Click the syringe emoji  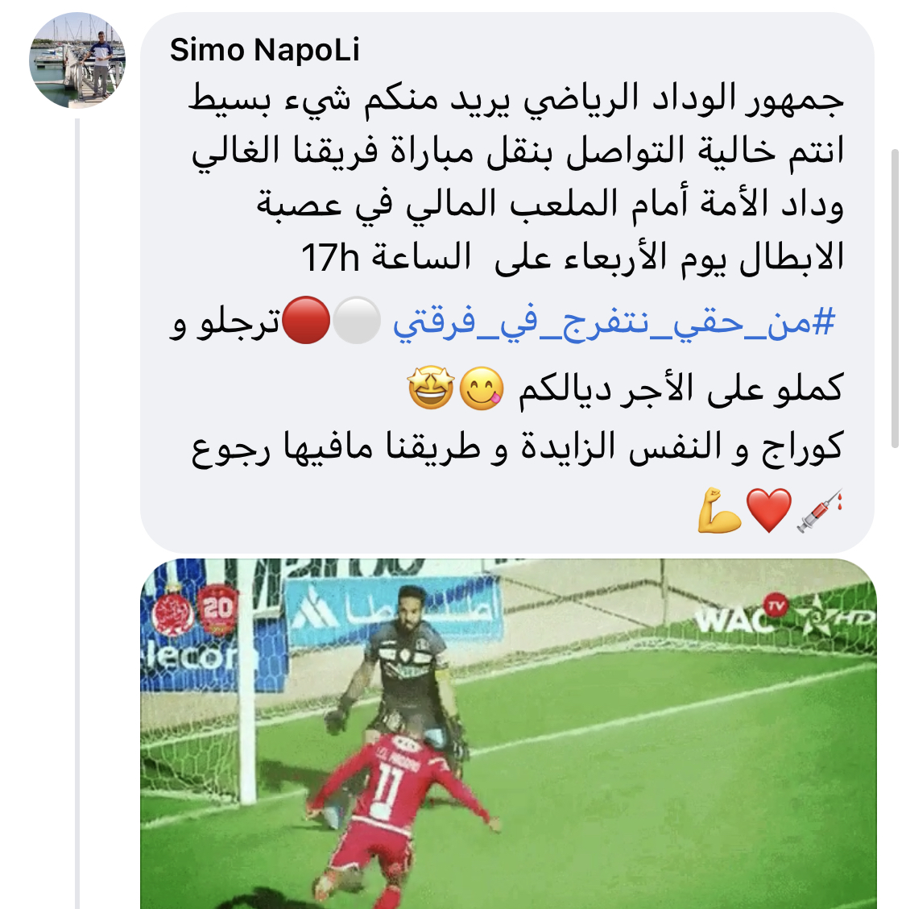point(819,510)
